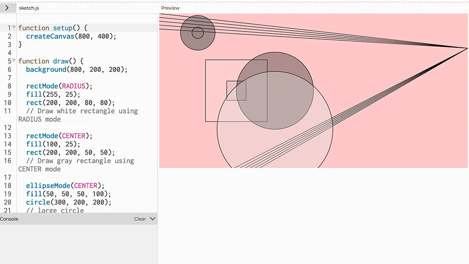This screenshot has height=264, width=469.
Task: Collapse setup function fold arrow on line 1
Action: click(x=14, y=27)
